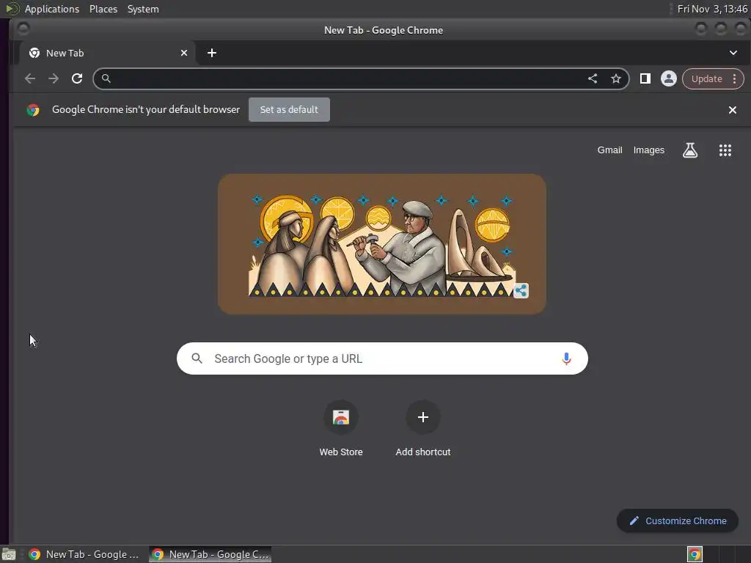This screenshot has width=751, height=563.
Task: Open the Places menu
Action: coord(103,9)
